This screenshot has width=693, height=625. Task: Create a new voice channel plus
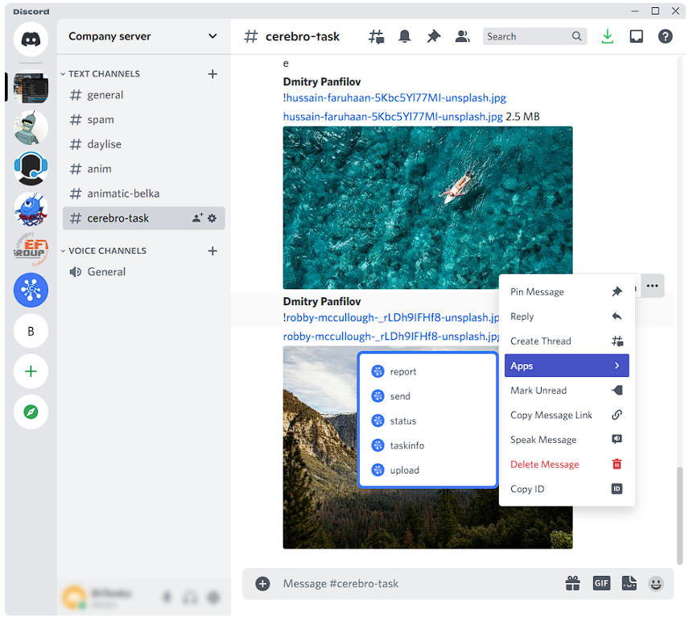pos(212,250)
